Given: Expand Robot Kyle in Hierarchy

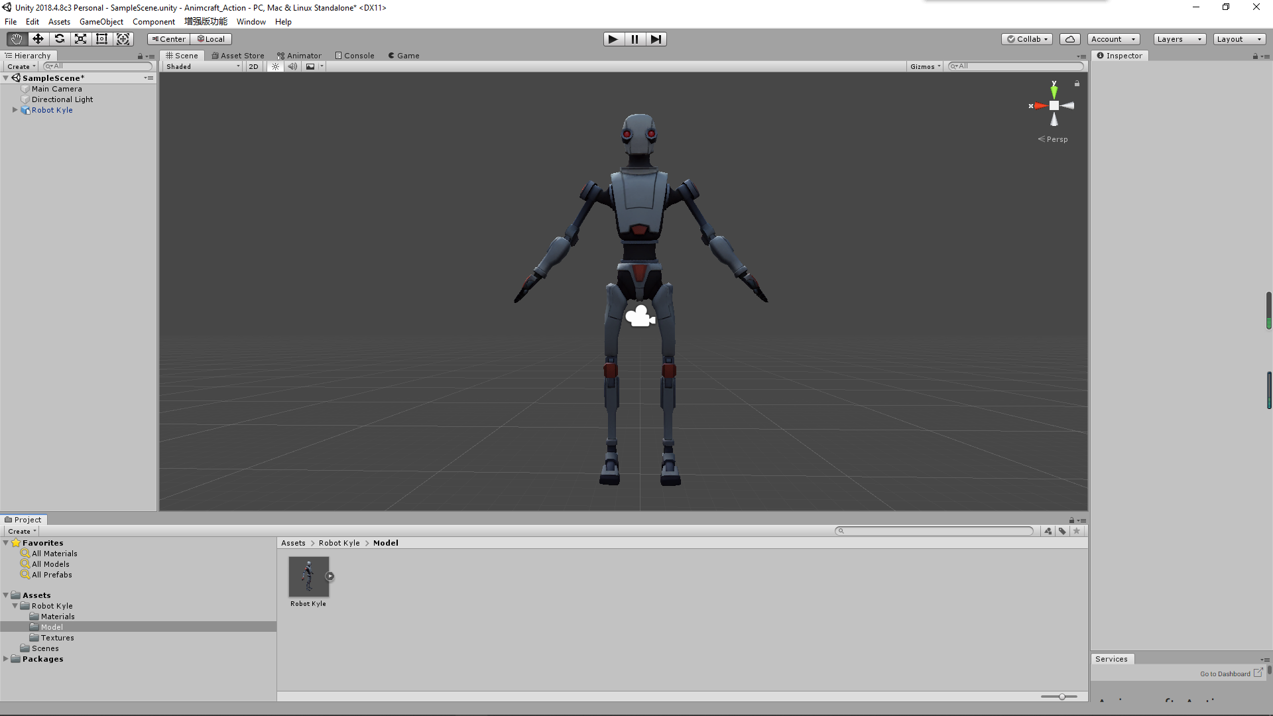Looking at the screenshot, I should 15,110.
